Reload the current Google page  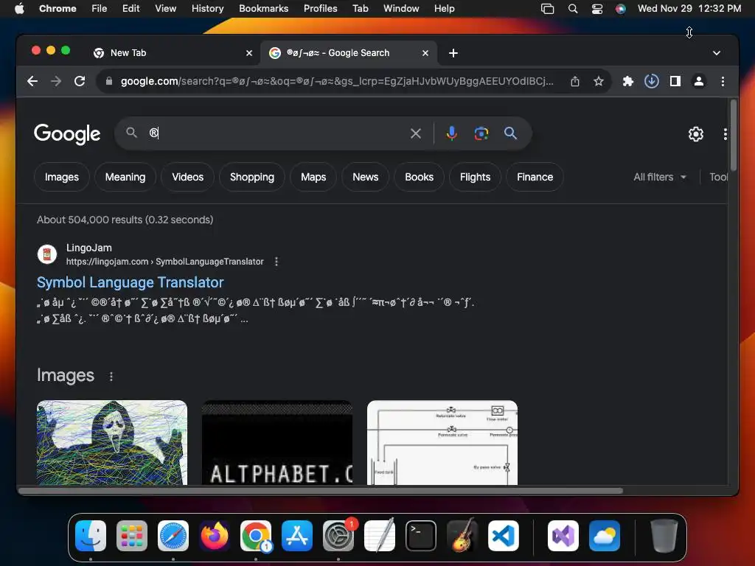pyautogui.click(x=80, y=81)
